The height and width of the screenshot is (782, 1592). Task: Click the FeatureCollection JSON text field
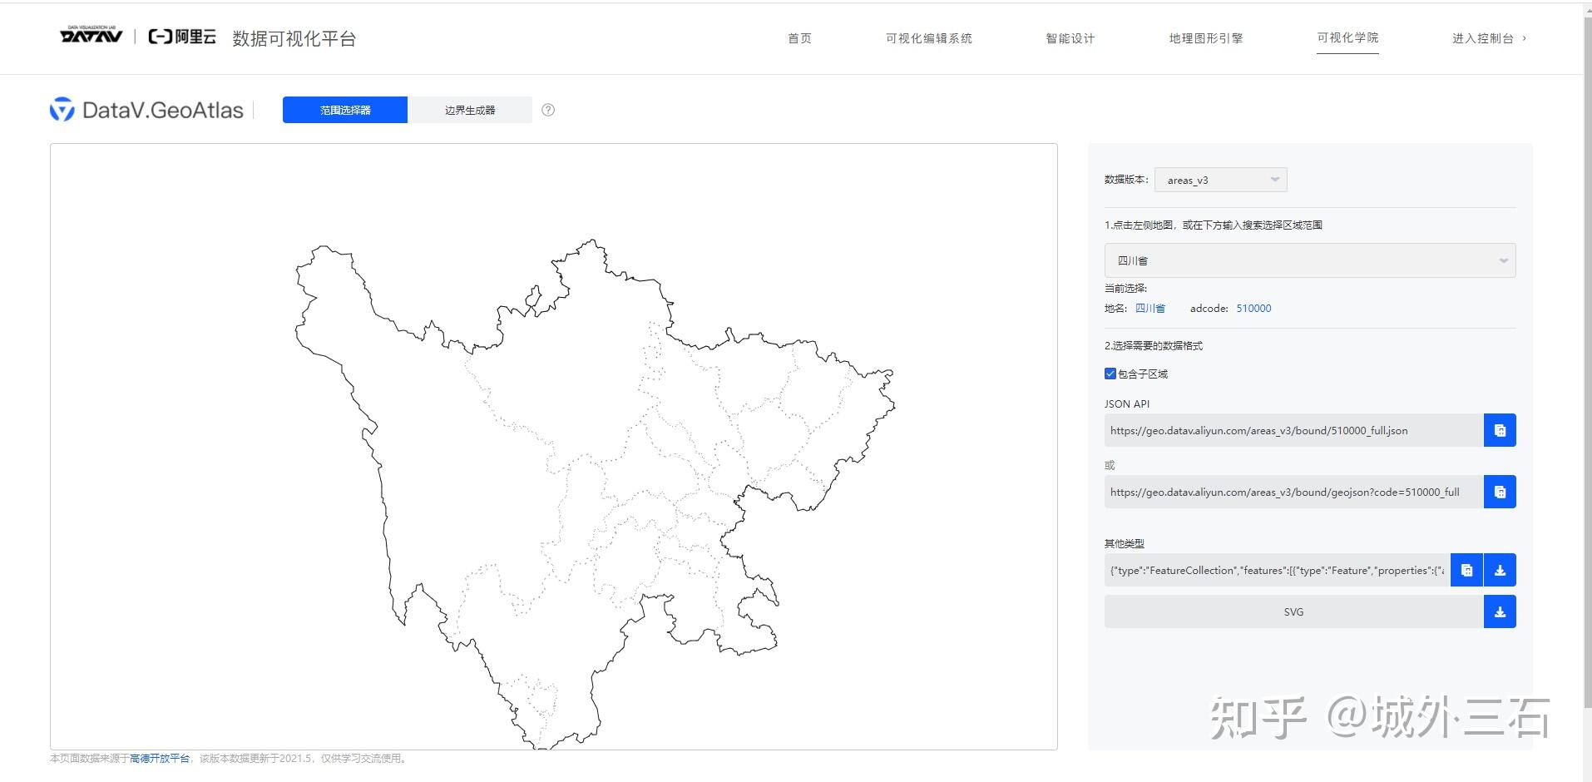point(1278,570)
